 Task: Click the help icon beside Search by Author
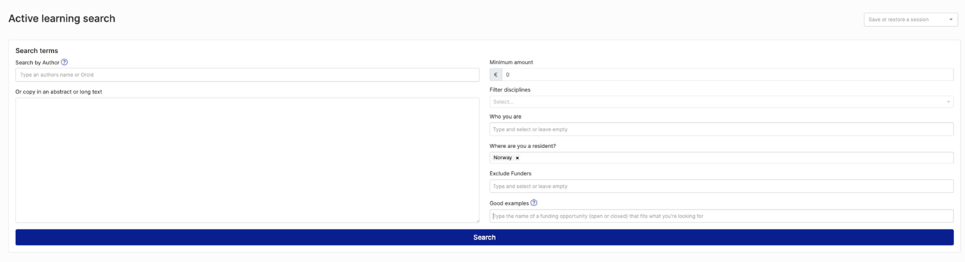pos(64,62)
